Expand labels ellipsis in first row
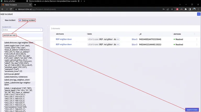201x112 pixels. tap(118, 39)
